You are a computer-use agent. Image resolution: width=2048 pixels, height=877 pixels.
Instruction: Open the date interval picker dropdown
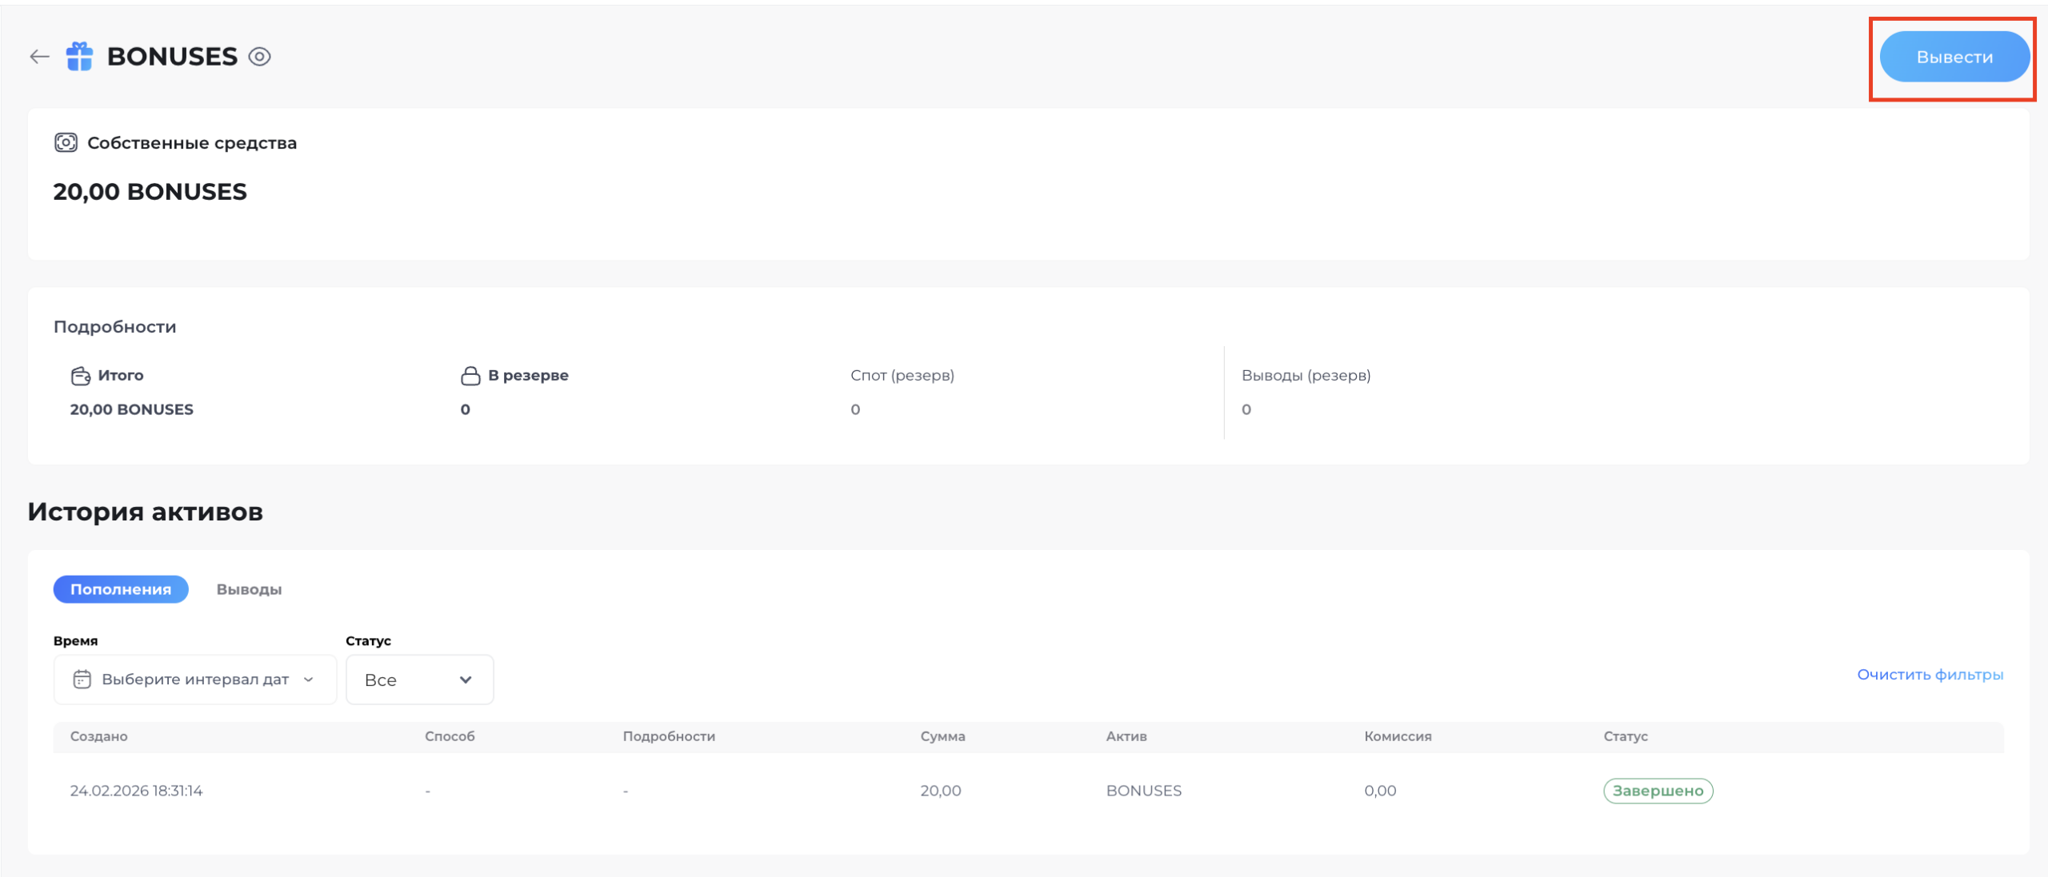tap(195, 680)
